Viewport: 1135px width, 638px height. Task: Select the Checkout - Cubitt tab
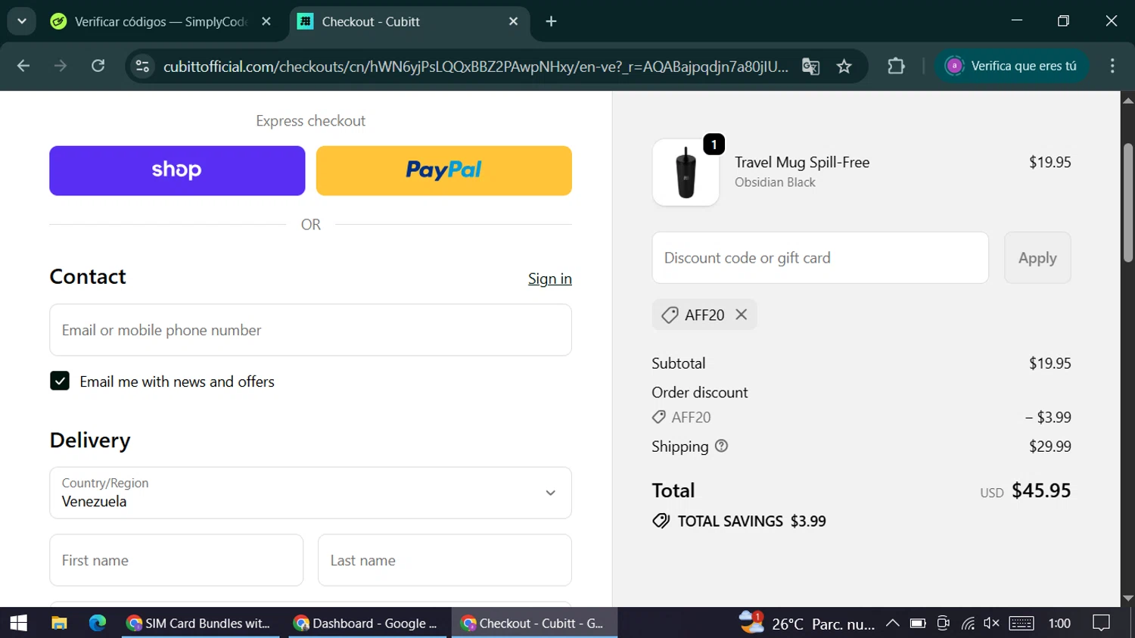pos(407,21)
